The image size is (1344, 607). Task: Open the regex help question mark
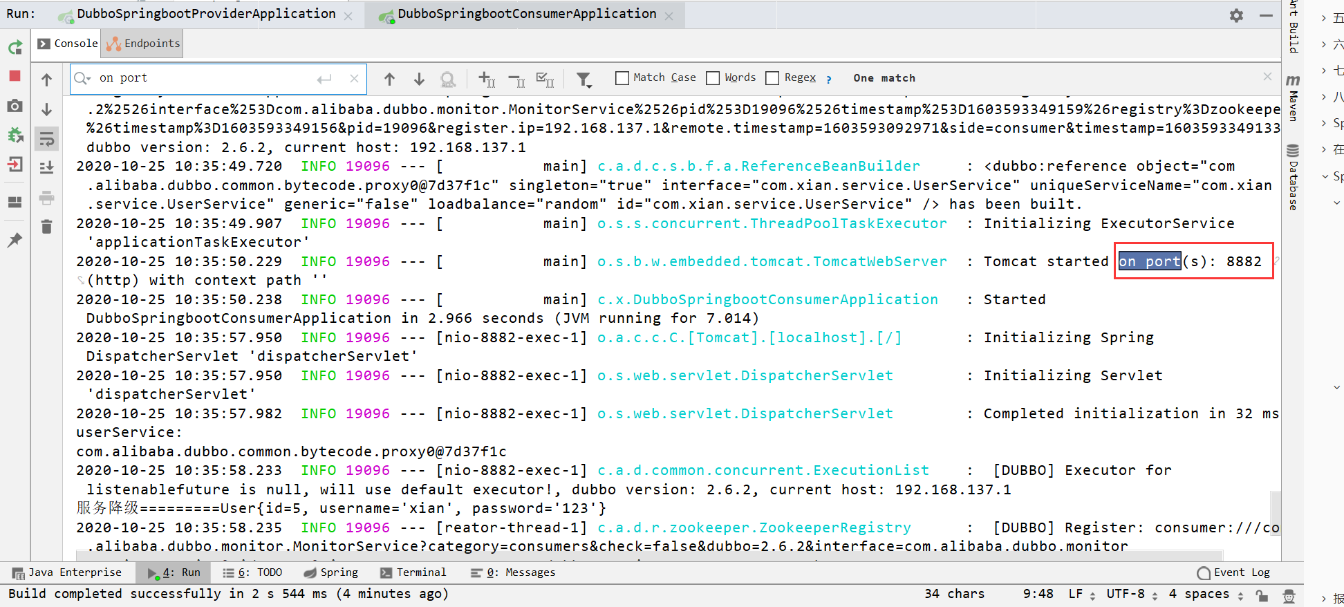pos(828,79)
